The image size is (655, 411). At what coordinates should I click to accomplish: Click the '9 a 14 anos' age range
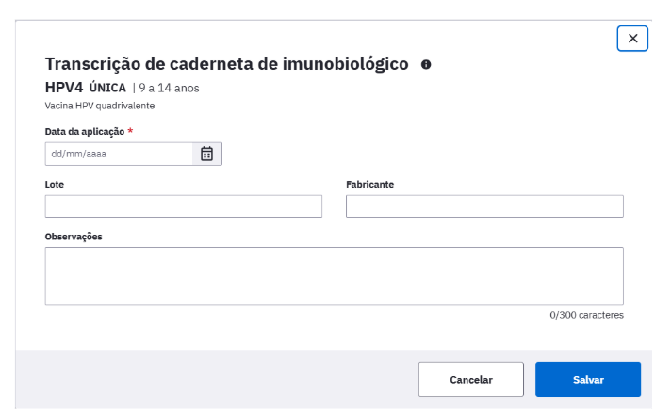coord(170,88)
